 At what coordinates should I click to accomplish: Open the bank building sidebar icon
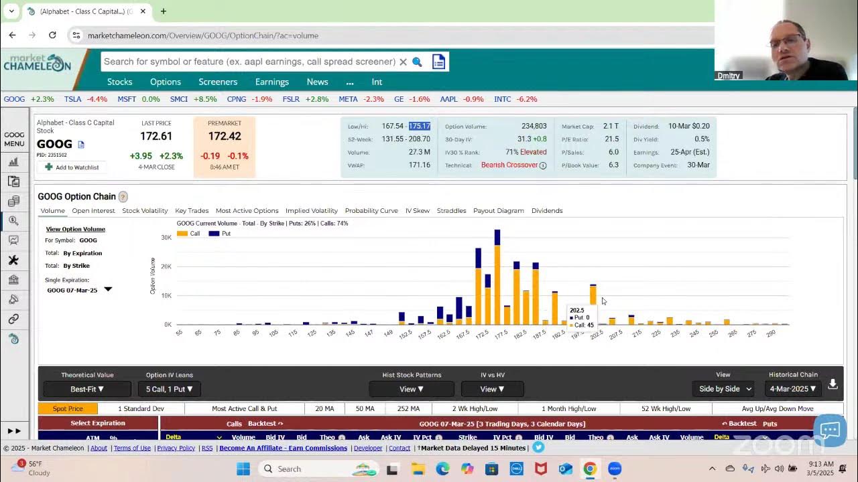[13, 280]
